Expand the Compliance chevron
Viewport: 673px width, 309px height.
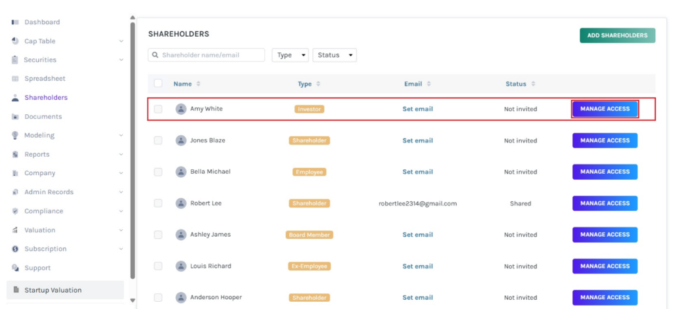(121, 211)
